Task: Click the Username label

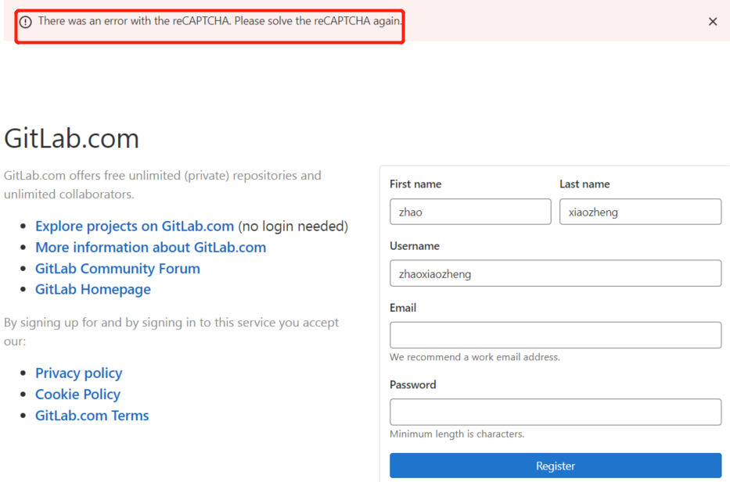Action: click(x=415, y=246)
